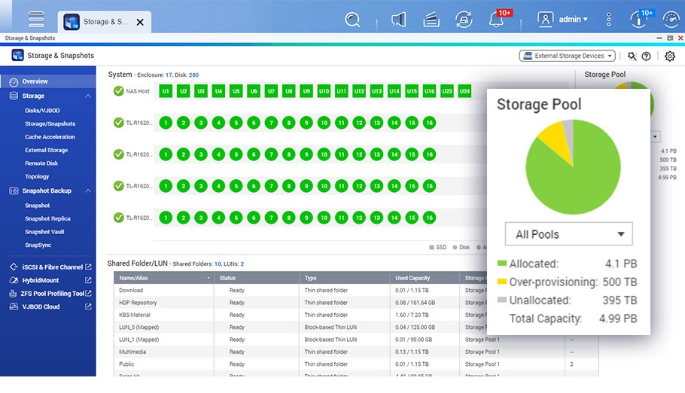This screenshot has width=685, height=393.
Task: Click Enclosure count link 17
Action: (169, 75)
